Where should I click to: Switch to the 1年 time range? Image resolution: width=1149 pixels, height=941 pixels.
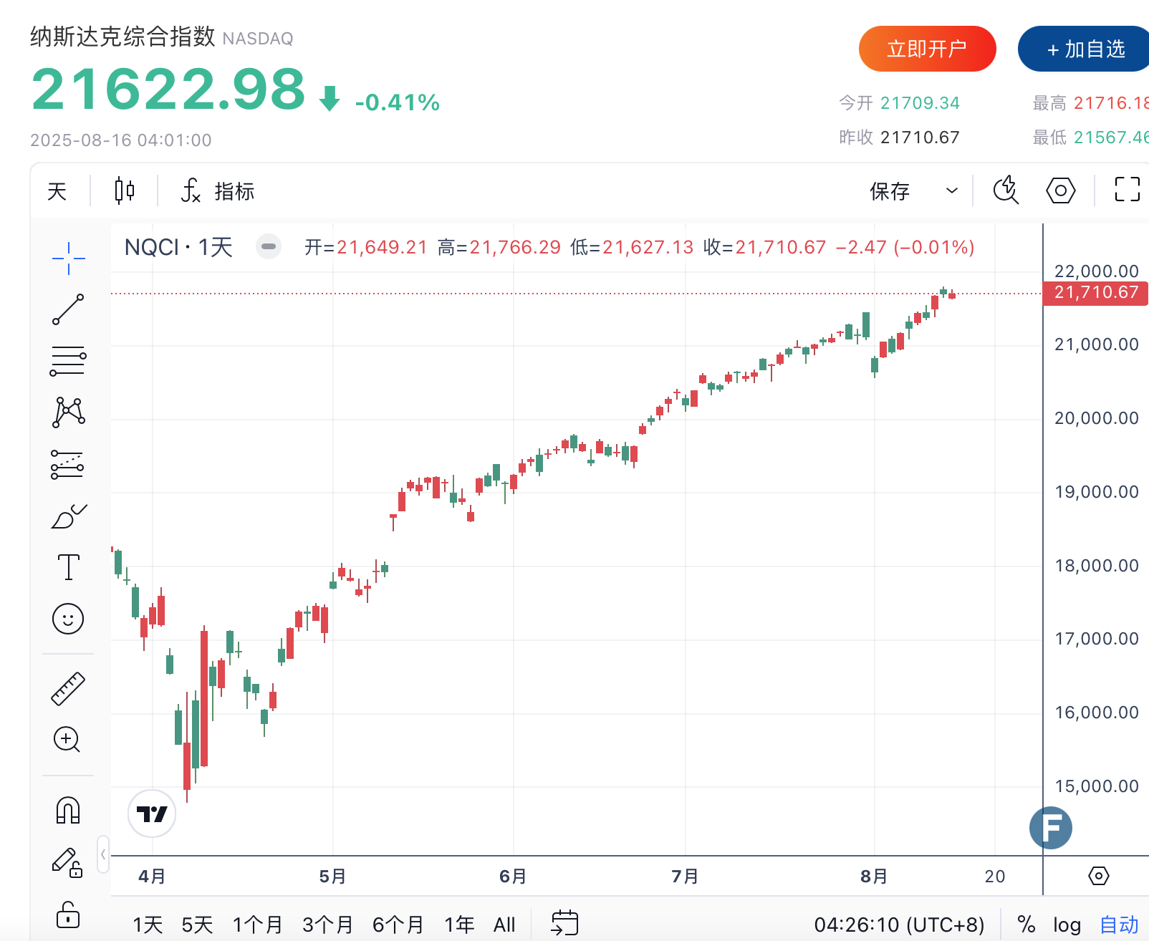(x=459, y=925)
